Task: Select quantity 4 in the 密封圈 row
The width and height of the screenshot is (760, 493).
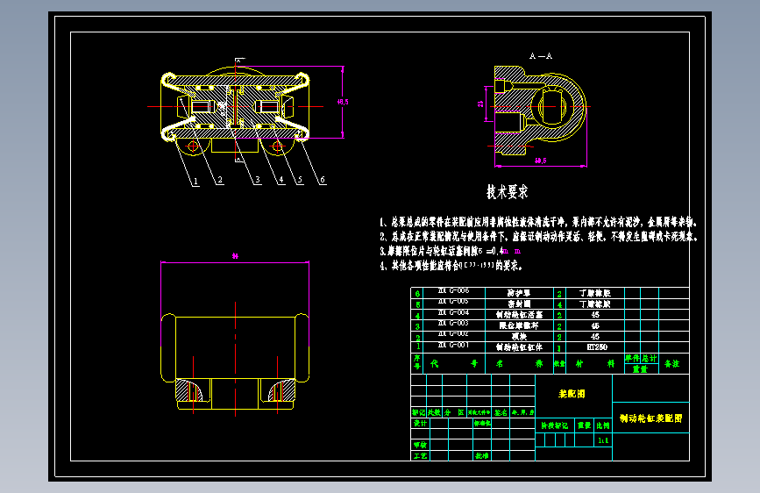Action: pyautogui.click(x=560, y=304)
